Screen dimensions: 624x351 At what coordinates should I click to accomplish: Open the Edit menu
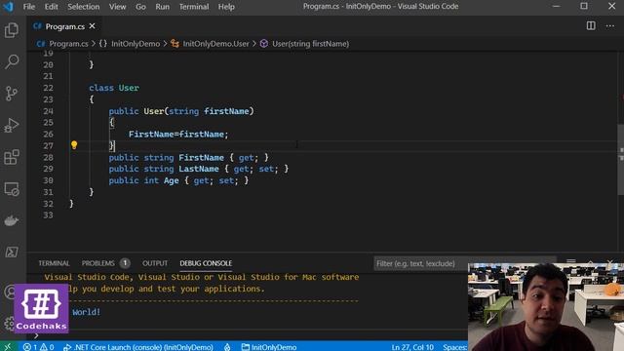click(x=51, y=7)
